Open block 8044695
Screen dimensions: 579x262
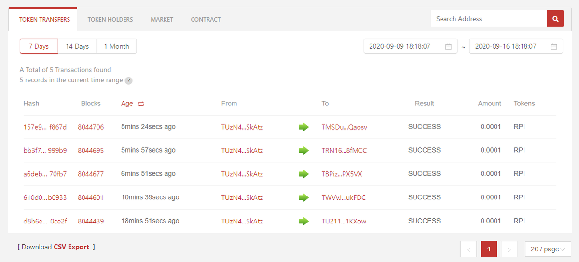pyautogui.click(x=91, y=150)
